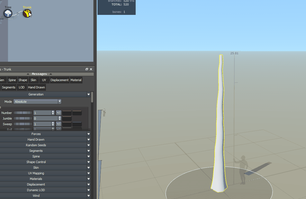Screen dimensions: 306x199
Task: Click the Jumble field stepper arrows
Action: (x=60, y=118)
